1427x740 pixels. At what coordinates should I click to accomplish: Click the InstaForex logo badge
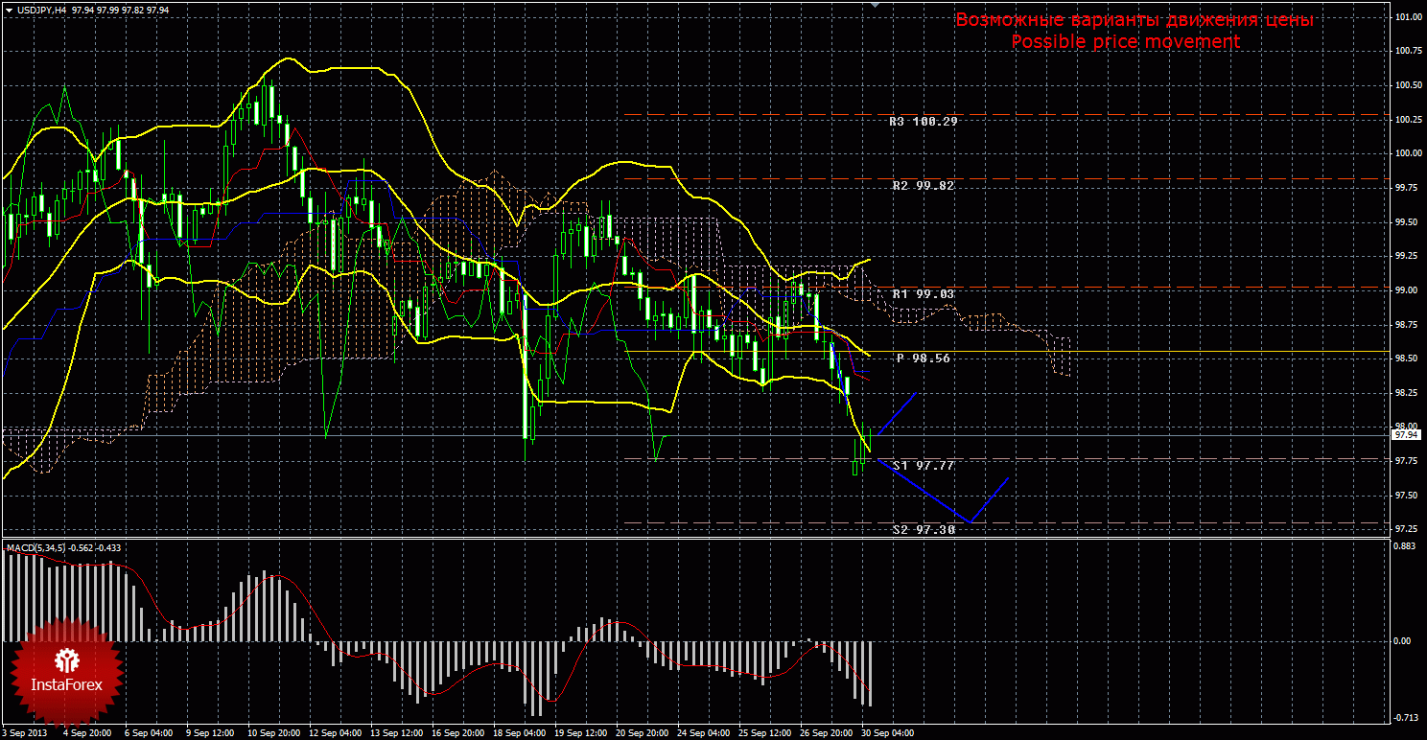[66, 671]
